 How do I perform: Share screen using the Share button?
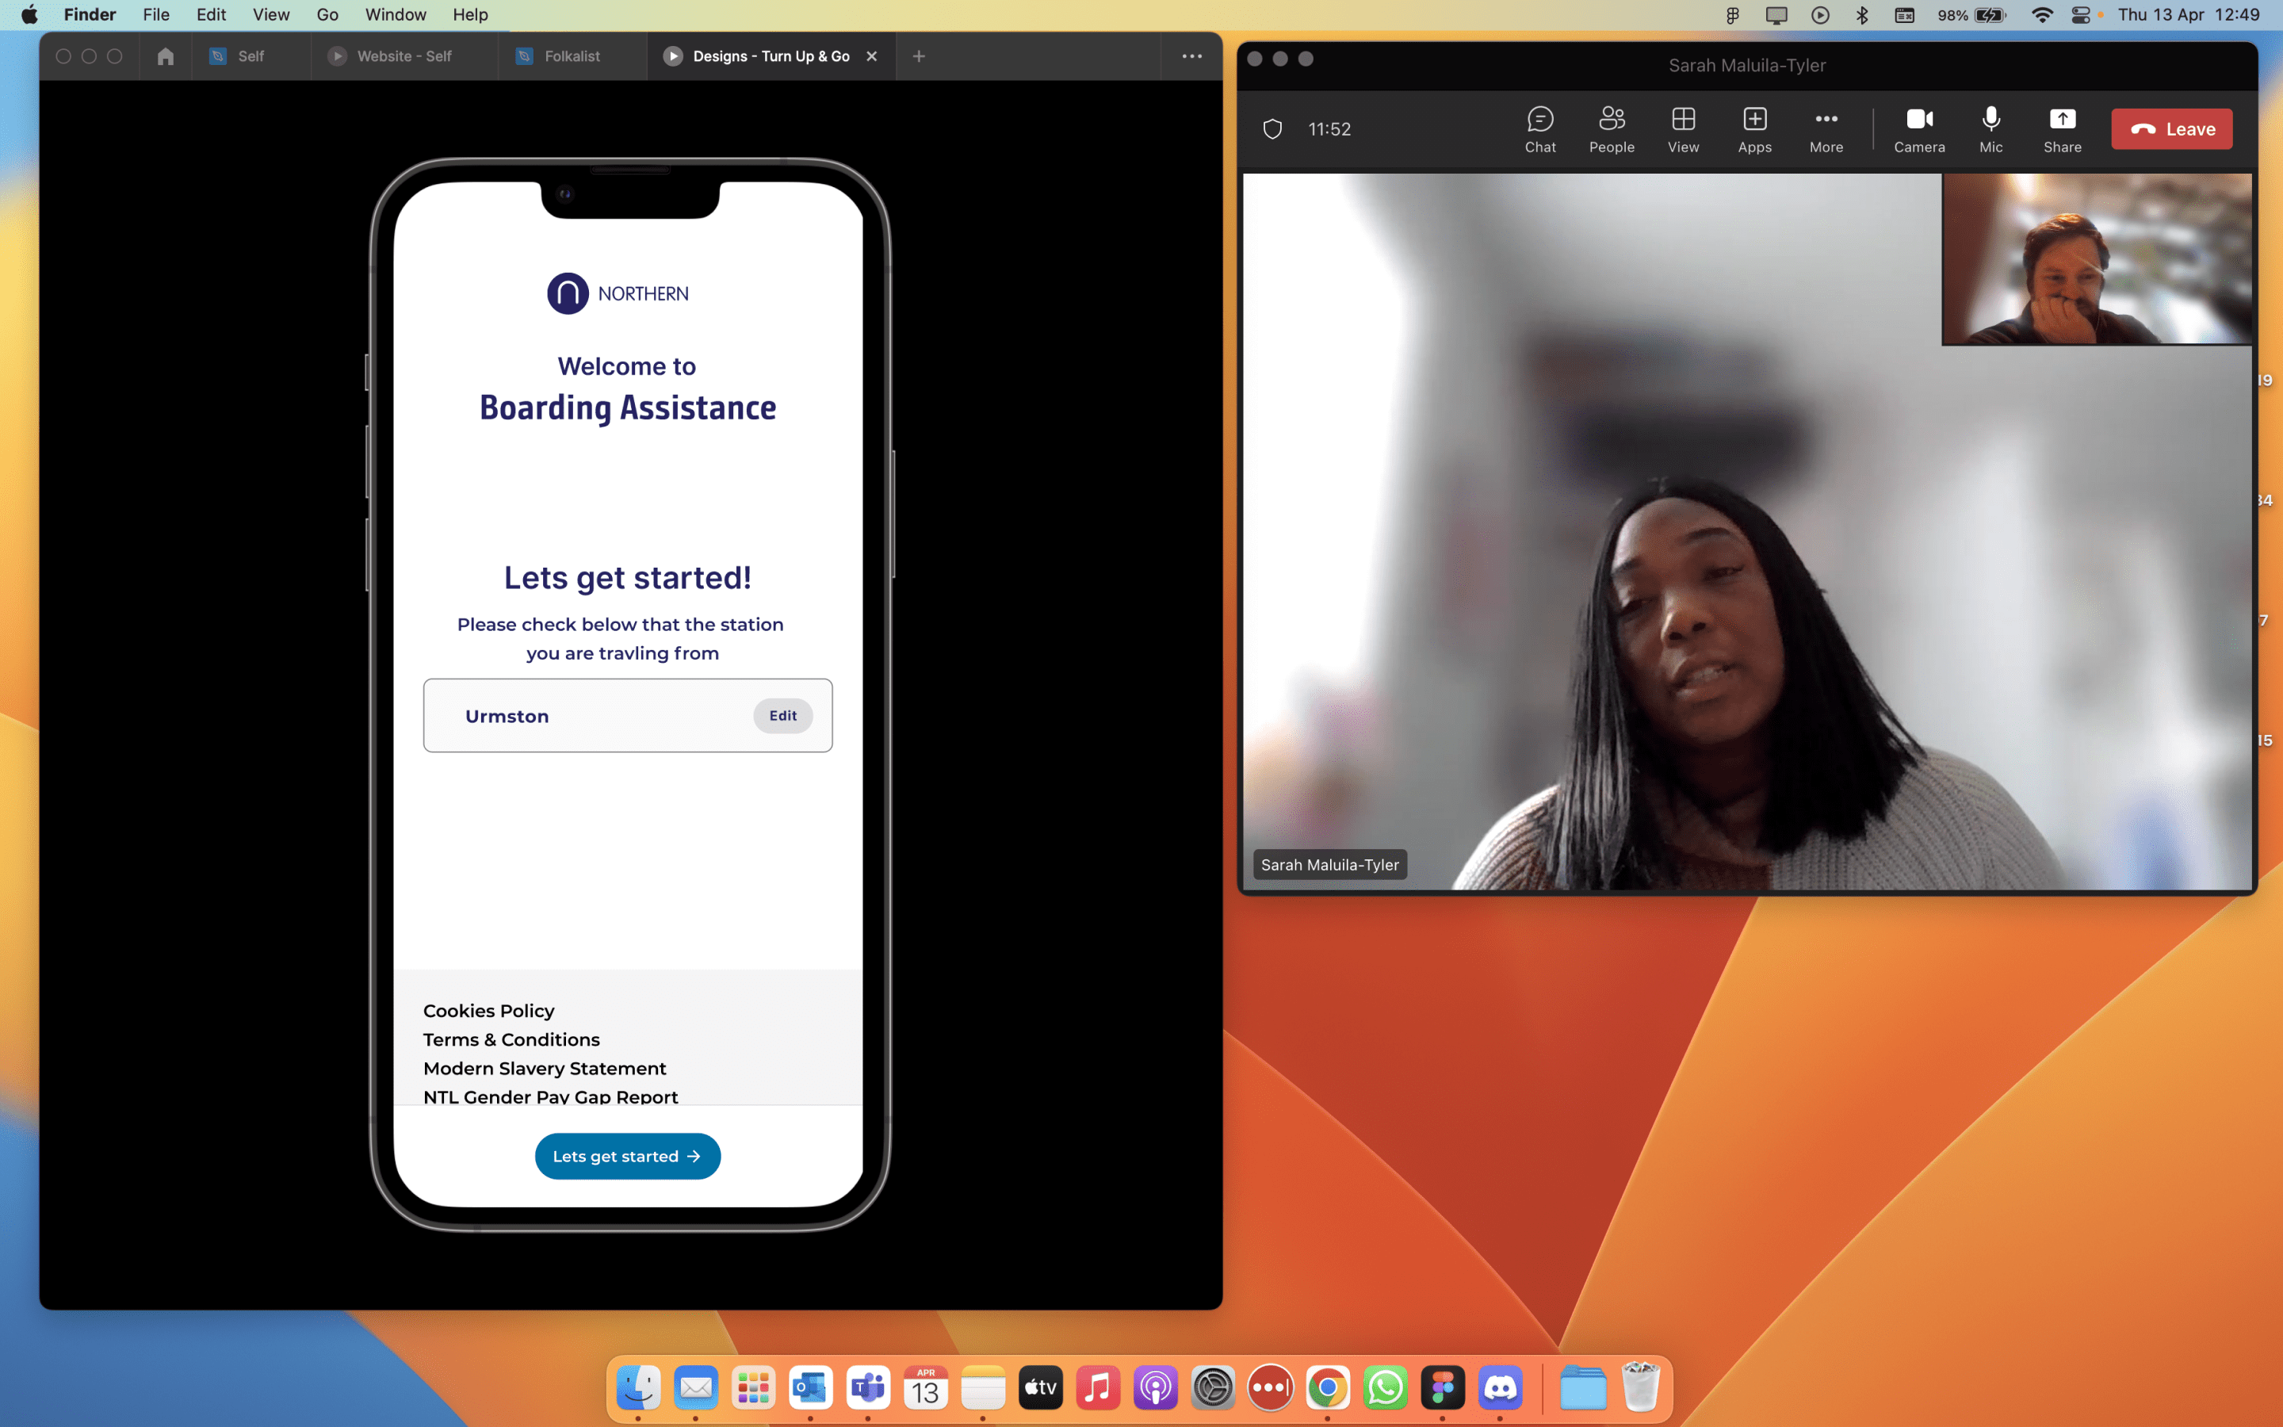coord(2063,129)
